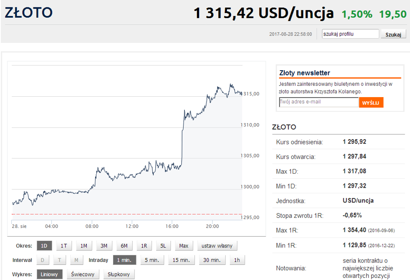Open 'ustaw własny' custom range
Viewport: 410px width, 280px height.
point(217,246)
